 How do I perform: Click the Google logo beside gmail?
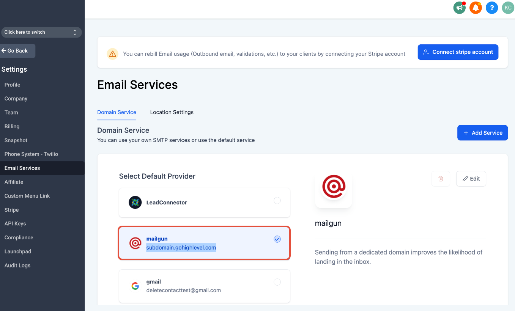point(135,286)
